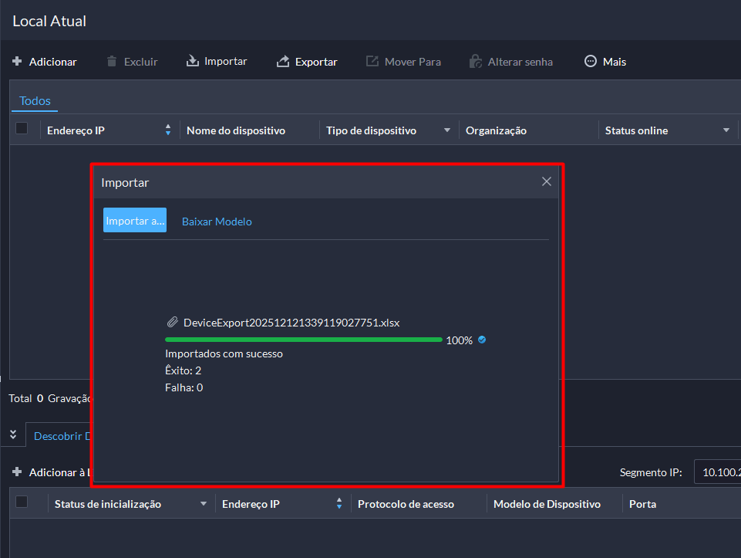
Task: Expand the Status de inicialização filter
Action: coord(204,504)
